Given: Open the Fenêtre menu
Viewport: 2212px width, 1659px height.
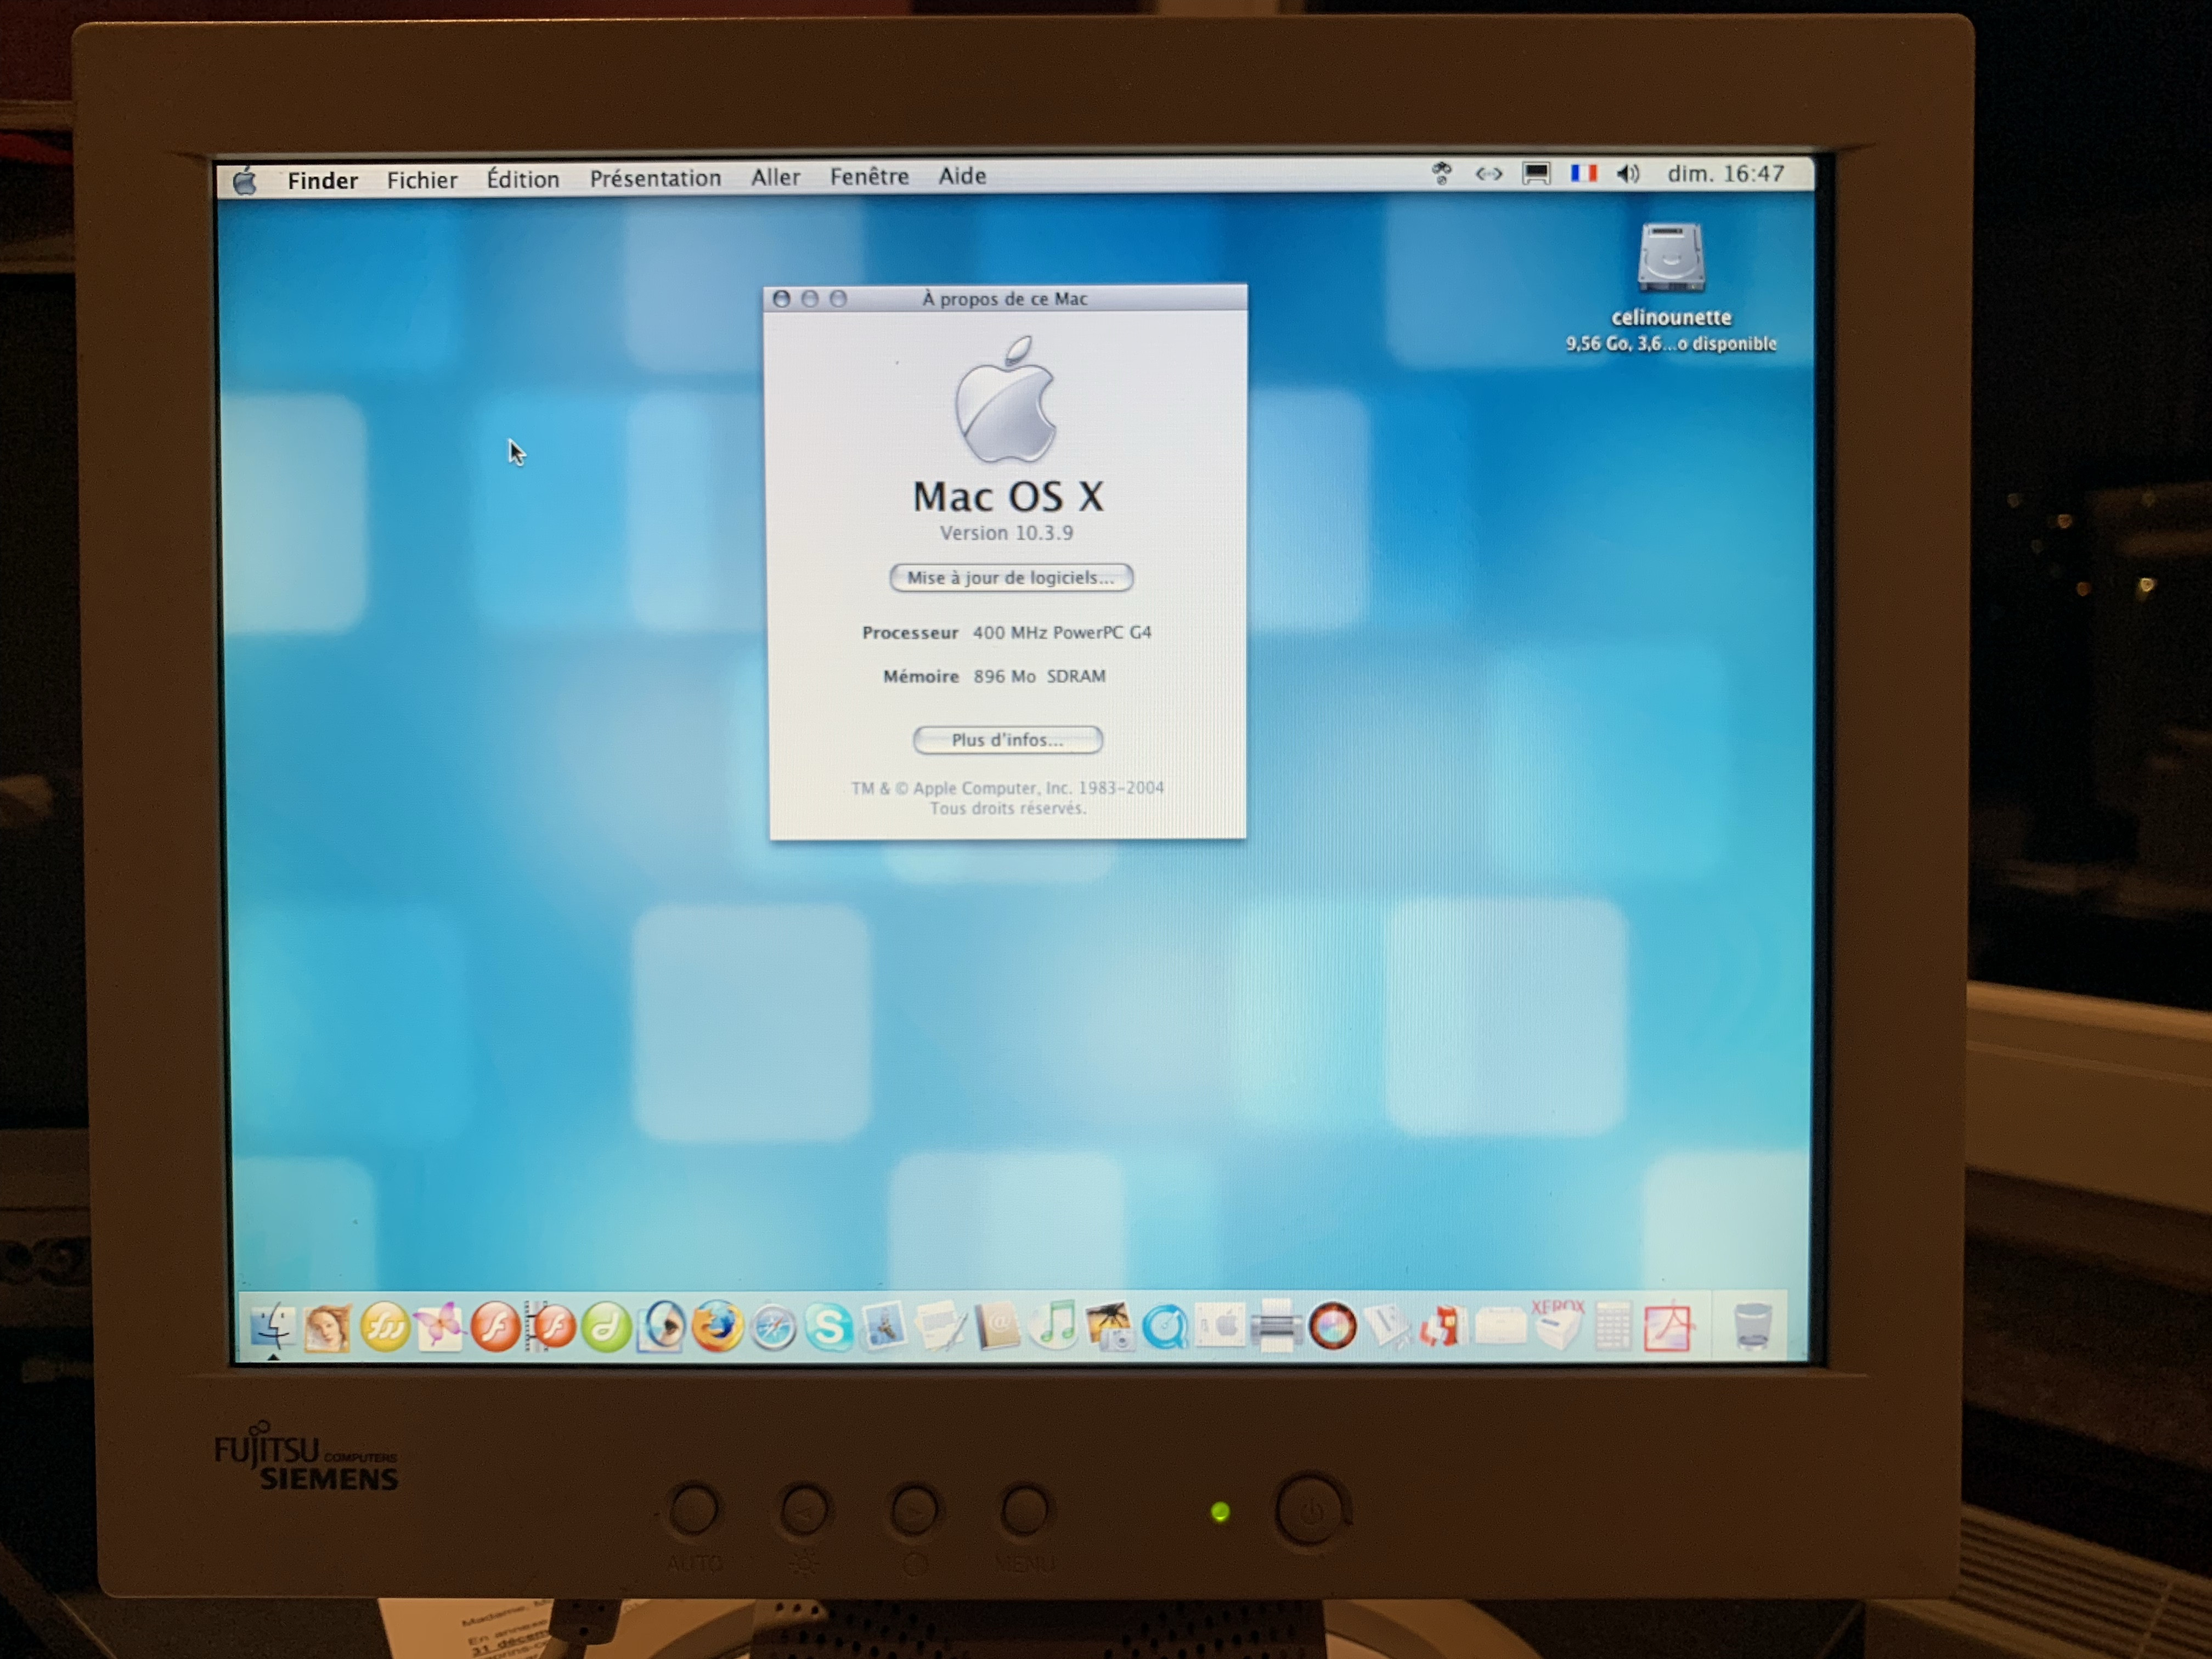Looking at the screenshot, I should [869, 176].
